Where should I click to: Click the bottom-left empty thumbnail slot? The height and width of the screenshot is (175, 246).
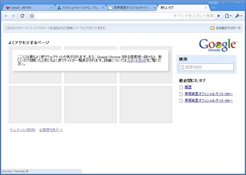35,104
